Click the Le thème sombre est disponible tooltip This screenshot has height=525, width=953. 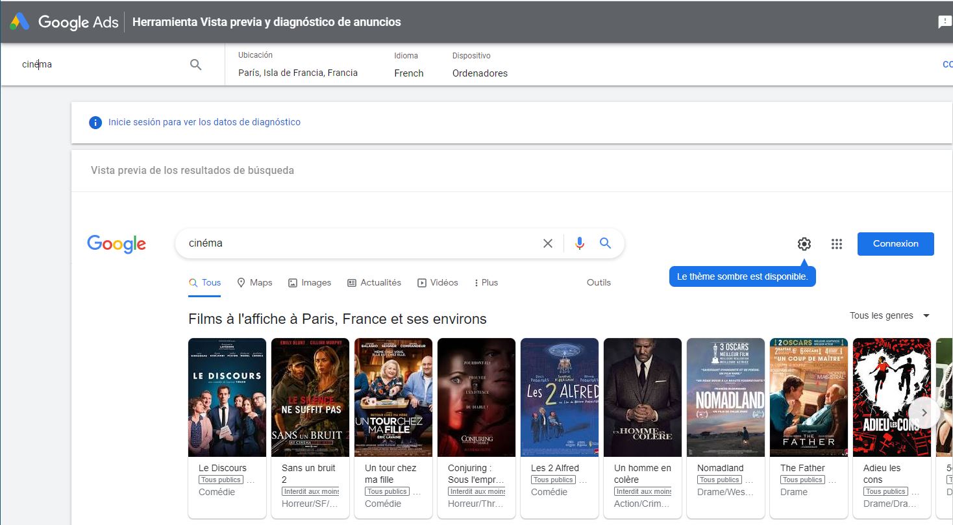[x=743, y=276]
